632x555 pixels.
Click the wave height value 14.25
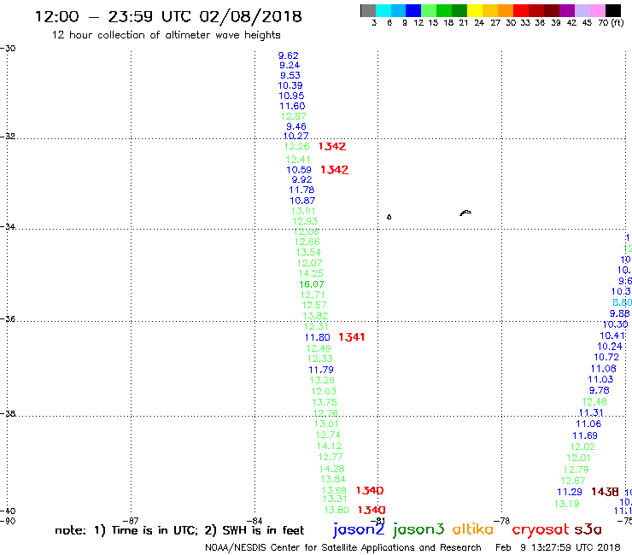(x=310, y=274)
